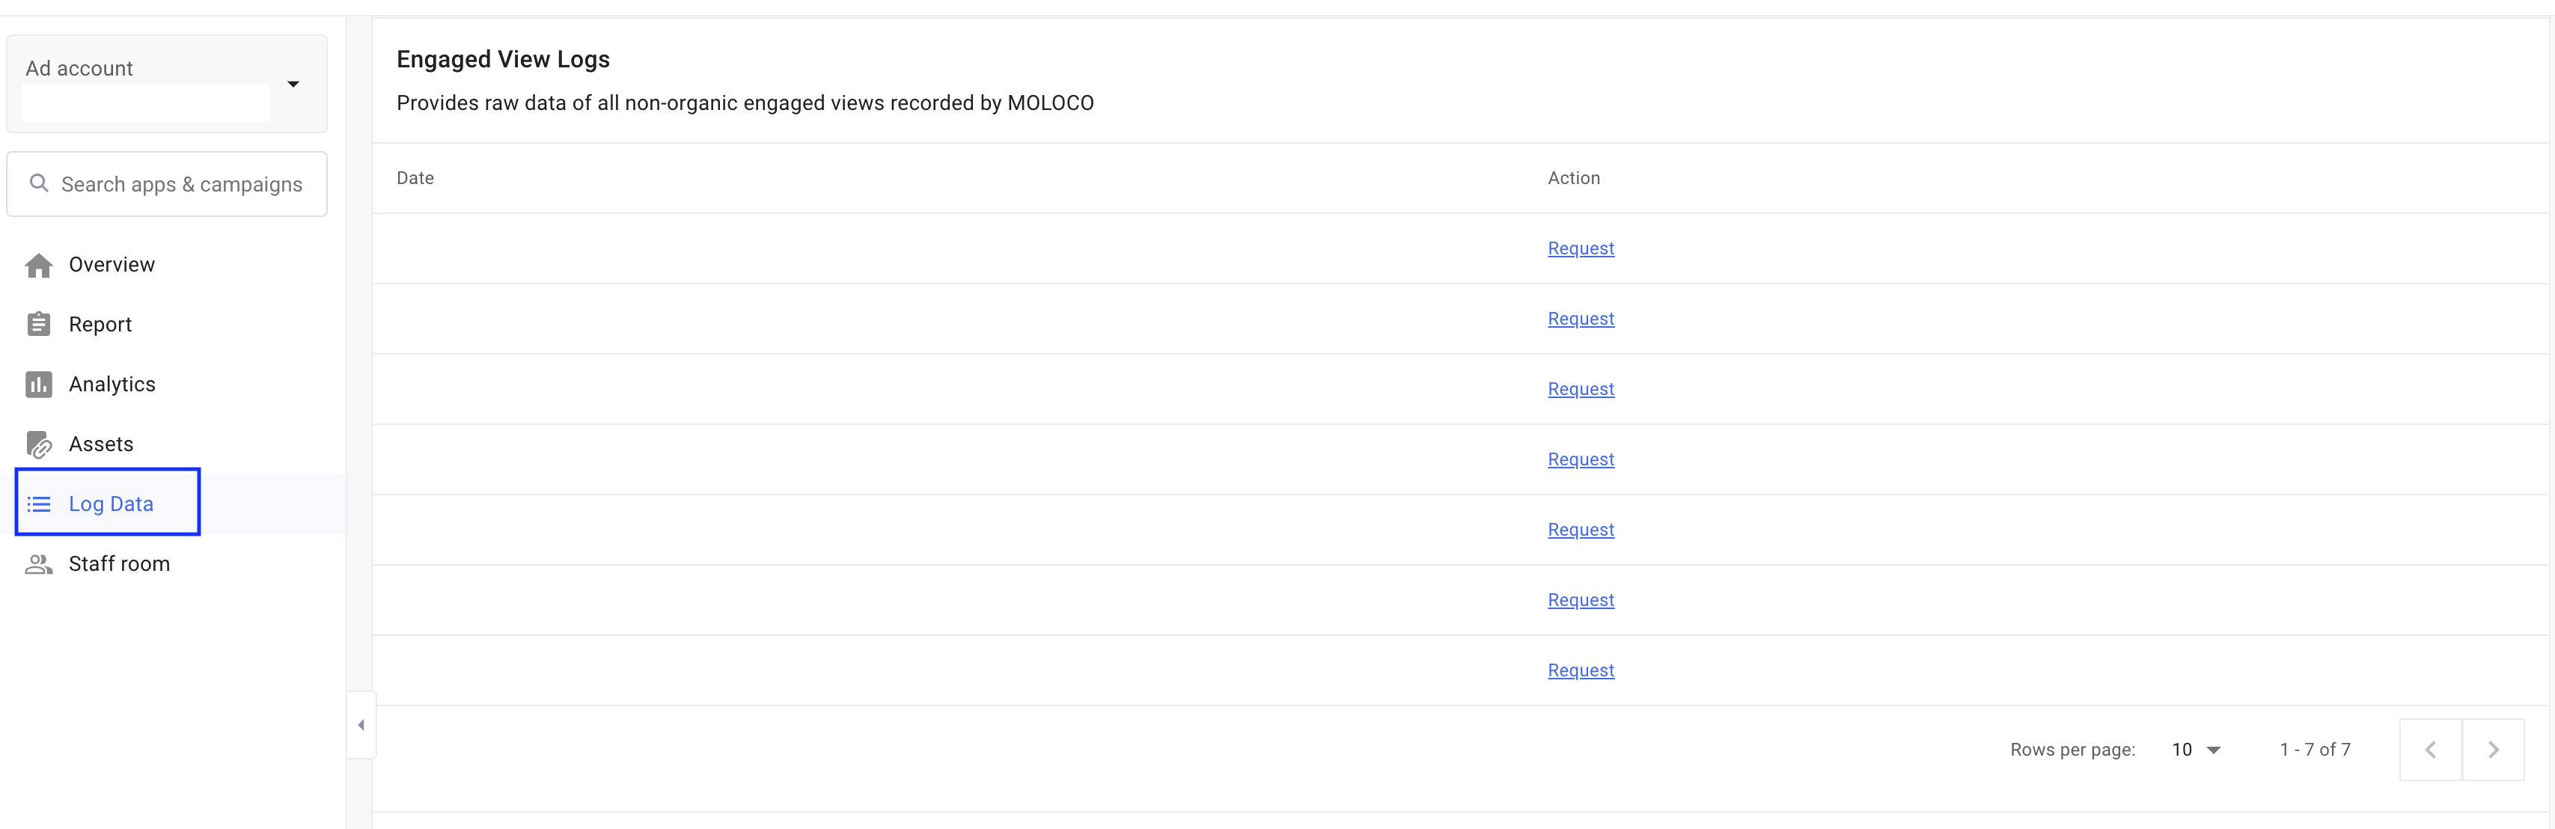Click Request link in fourth row
Image resolution: width=2555 pixels, height=829 pixels.
pyautogui.click(x=1580, y=460)
